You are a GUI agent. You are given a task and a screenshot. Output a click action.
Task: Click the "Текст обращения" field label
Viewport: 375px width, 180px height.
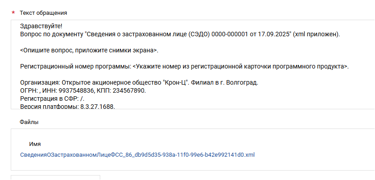point(43,13)
